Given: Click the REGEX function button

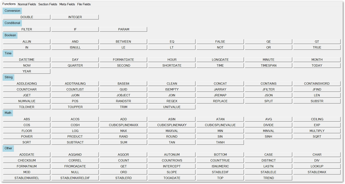Looking at the screenshot, I should 172,101.
